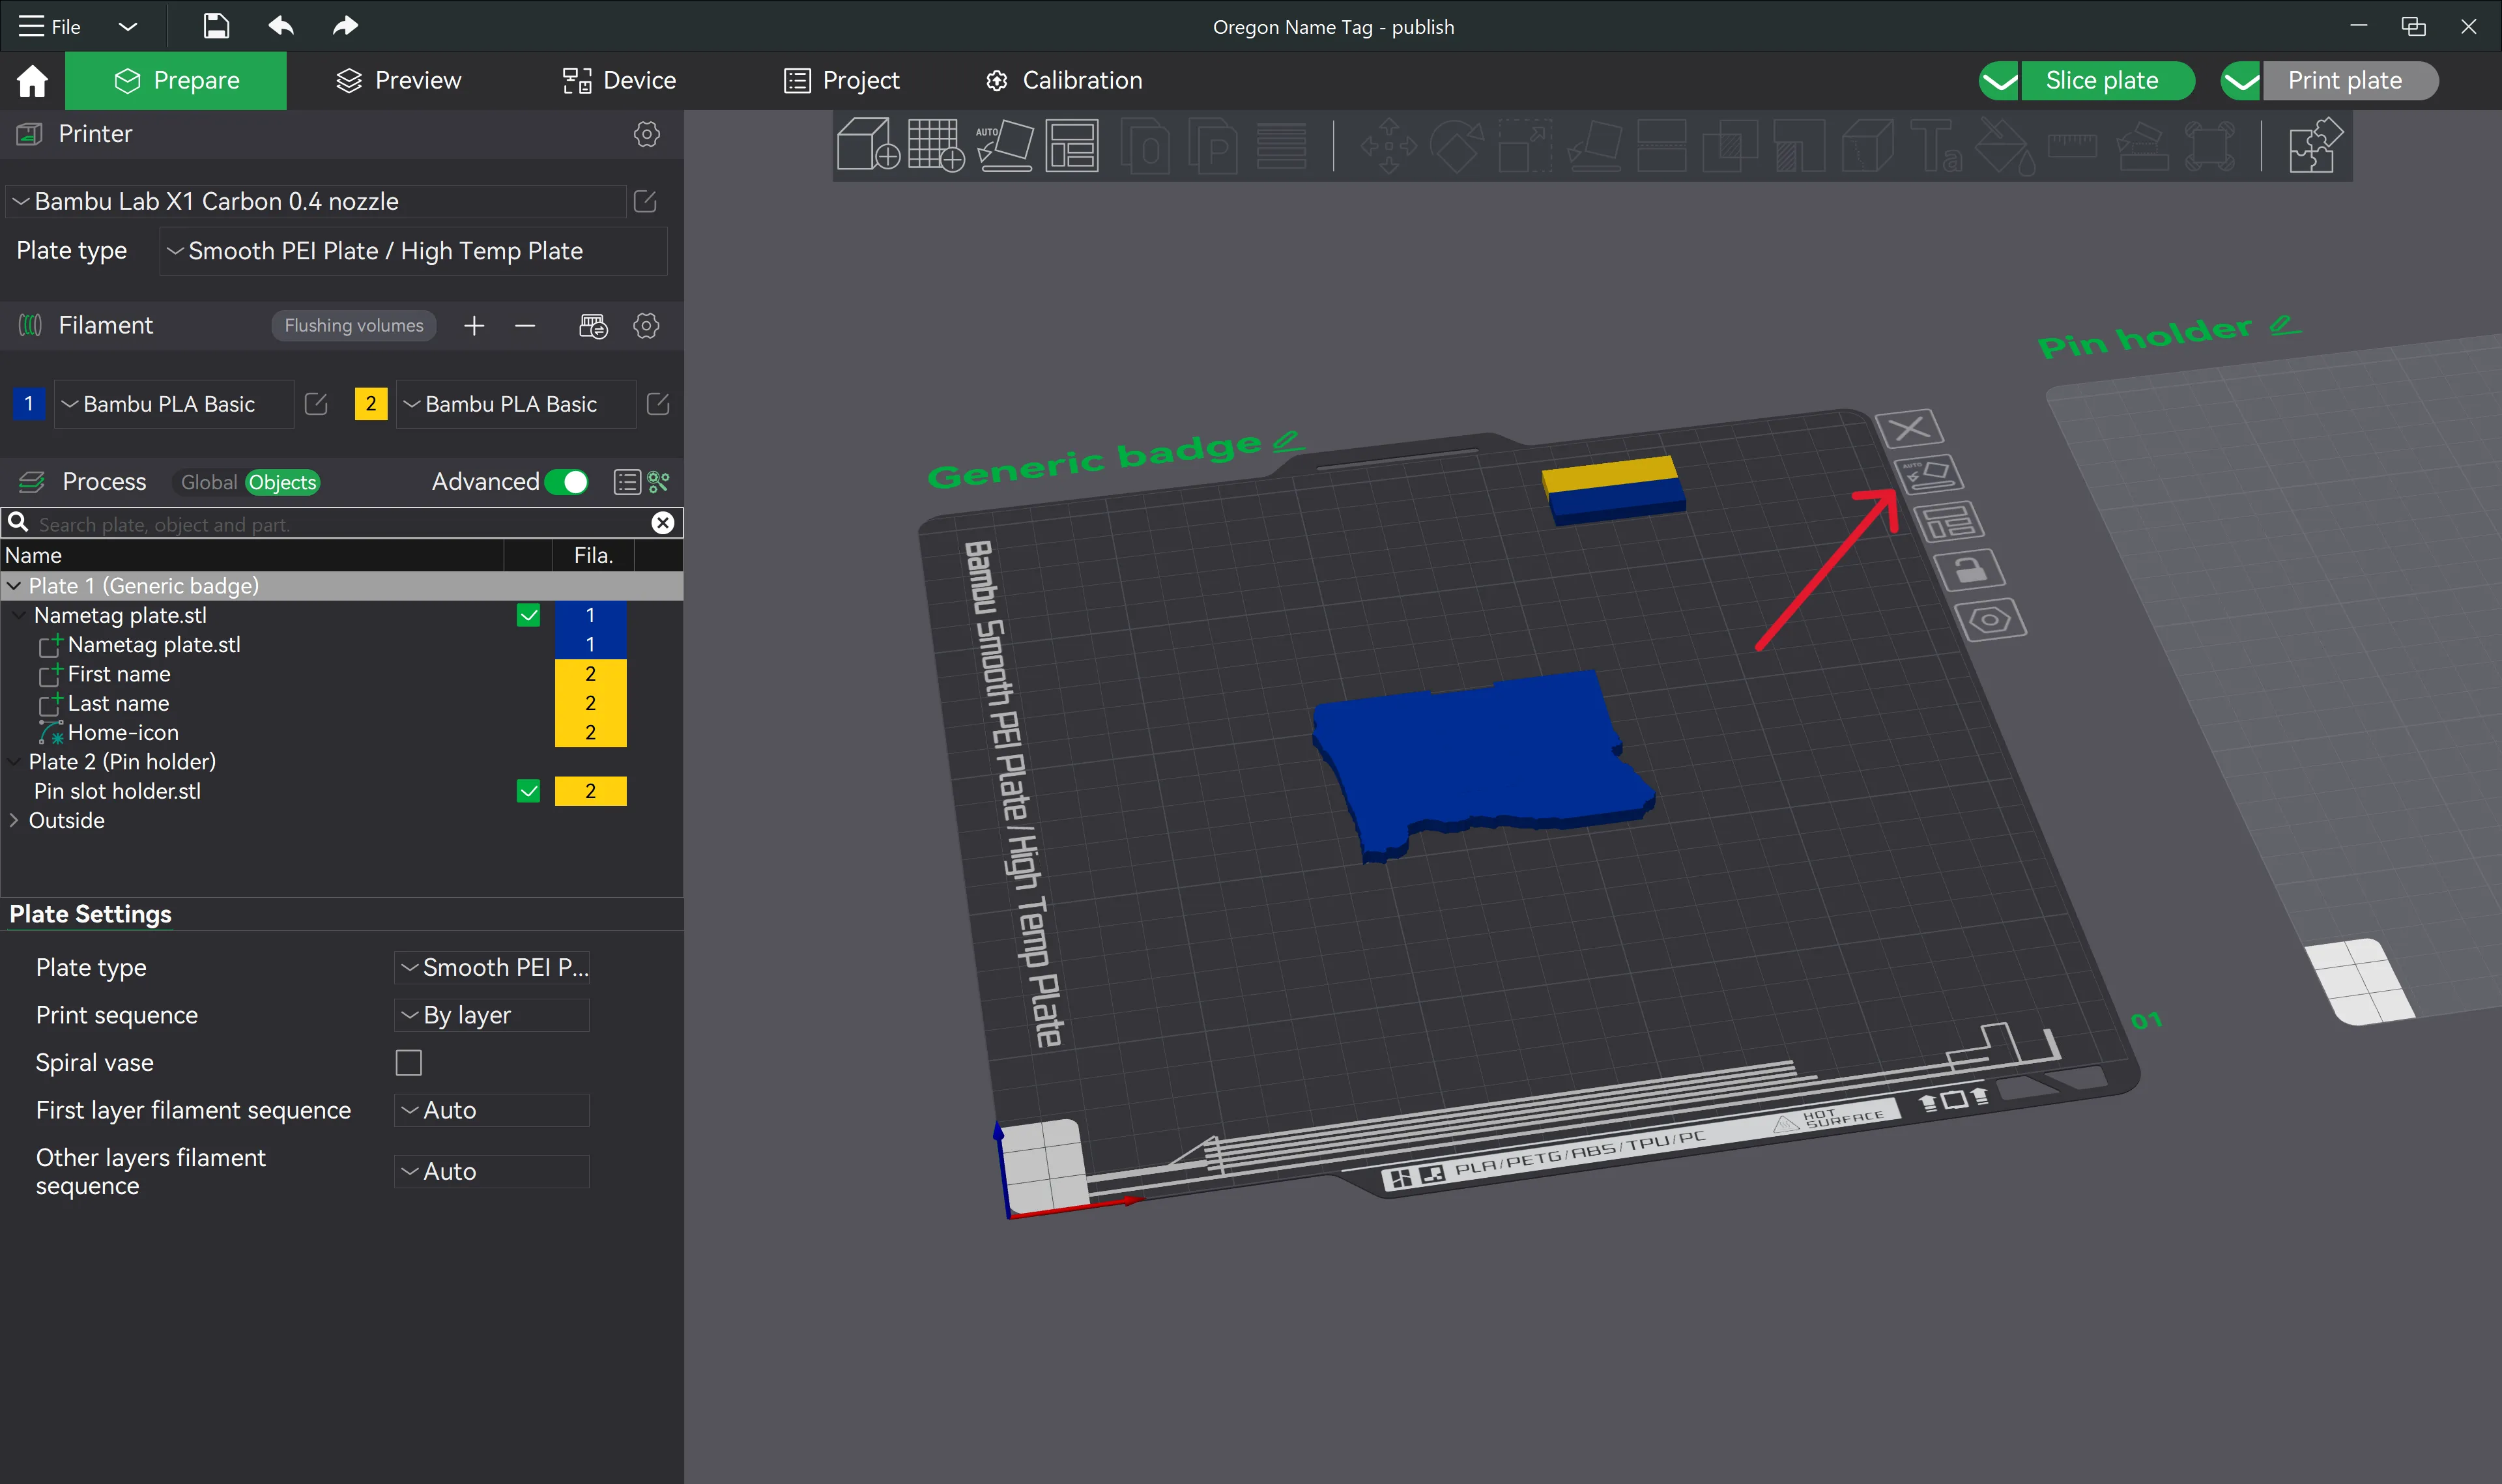Click the Auto orient toolbar icon
This screenshot has width=2502, height=1484.
pos(1004,145)
